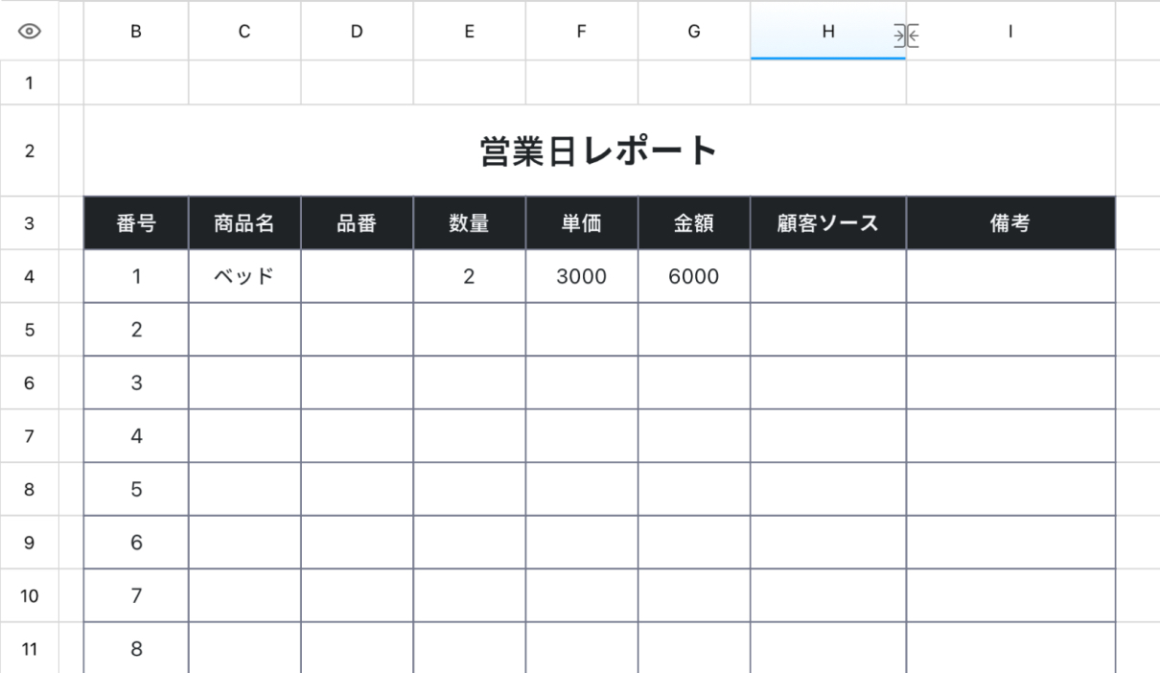Click the column resize handle after H
The height and width of the screenshot is (673, 1160).
pyautogui.click(x=906, y=35)
